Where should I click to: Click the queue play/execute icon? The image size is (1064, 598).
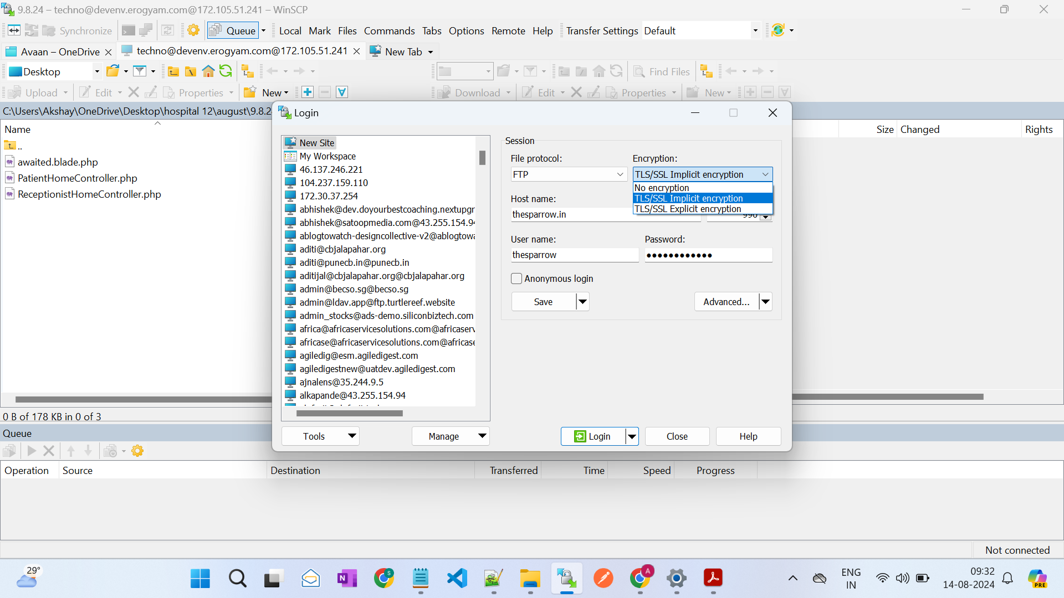(32, 451)
